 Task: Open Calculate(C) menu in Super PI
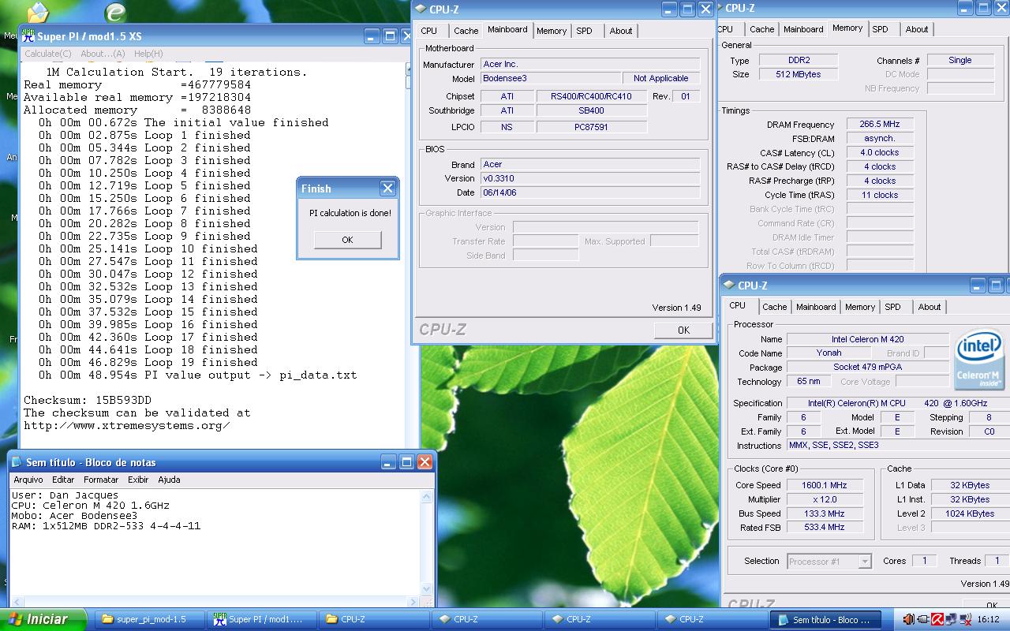[x=47, y=54]
